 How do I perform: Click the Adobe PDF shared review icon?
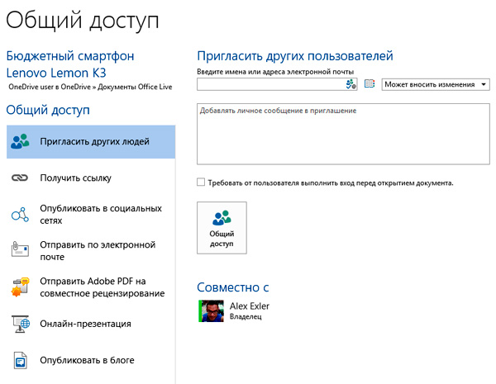[20, 287]
